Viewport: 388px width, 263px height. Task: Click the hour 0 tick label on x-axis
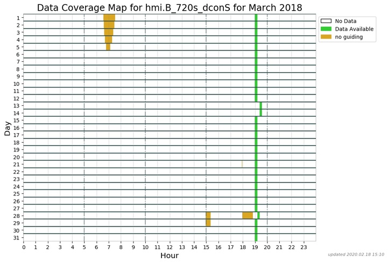pyautogui.click(x=24, y=247)
